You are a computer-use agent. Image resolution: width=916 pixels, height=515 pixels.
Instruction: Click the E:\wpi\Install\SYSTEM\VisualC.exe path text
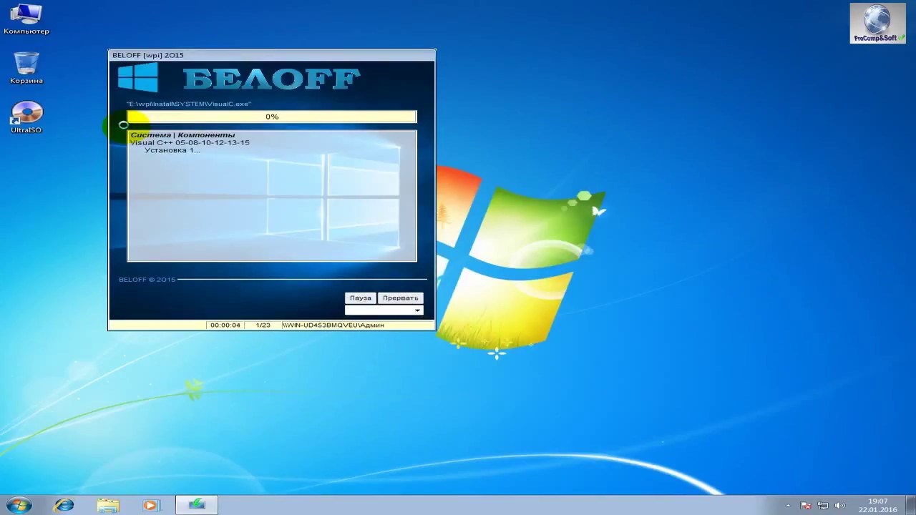(189, 104)
